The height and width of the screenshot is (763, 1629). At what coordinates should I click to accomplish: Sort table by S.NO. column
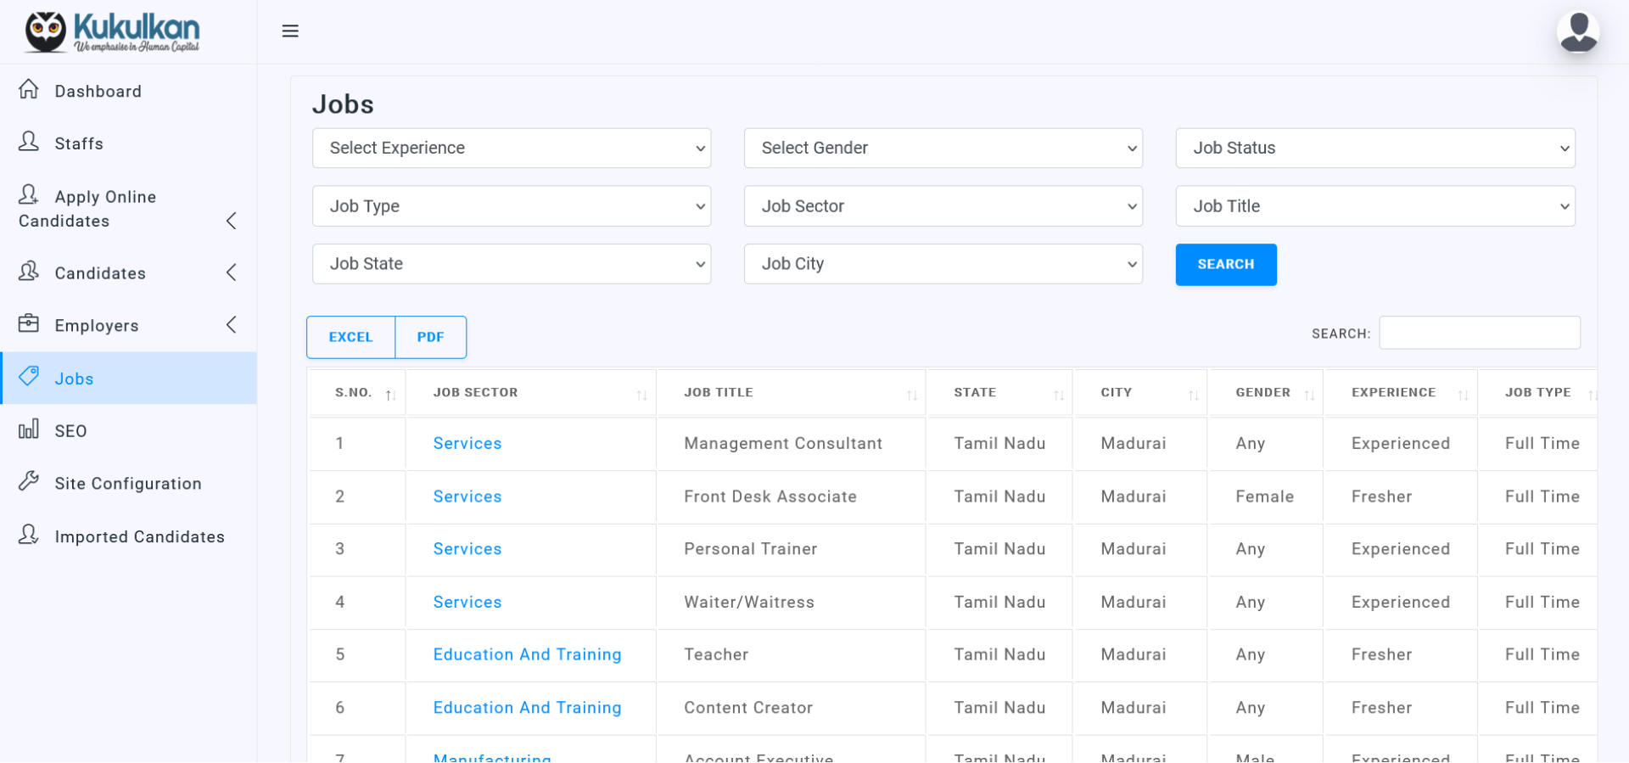coord(354,393)
